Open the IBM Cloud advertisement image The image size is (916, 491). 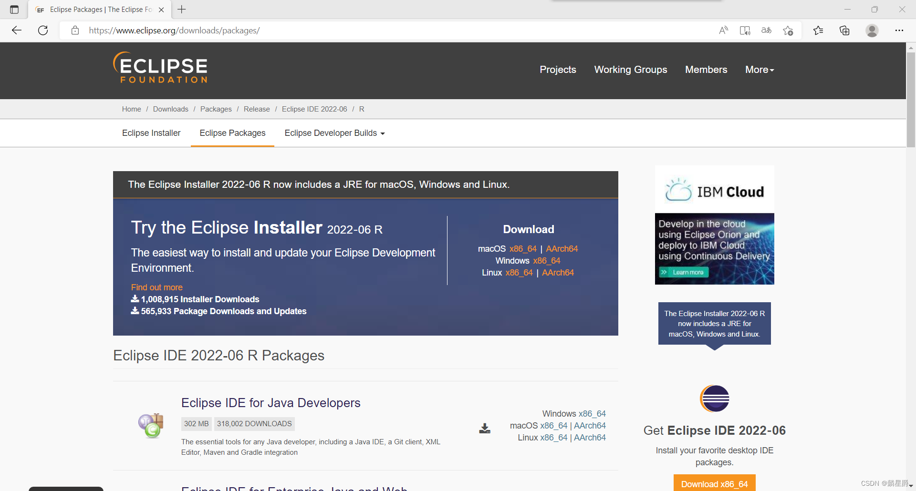tap(714, 225)
